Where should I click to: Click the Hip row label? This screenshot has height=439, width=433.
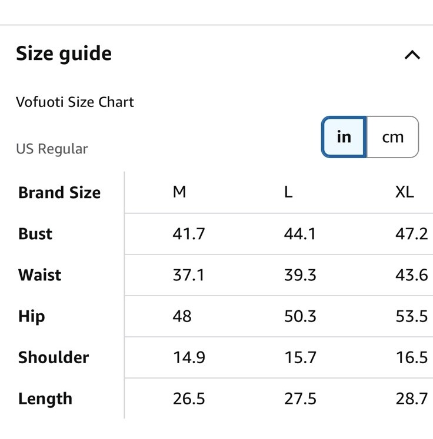point(31,317)
